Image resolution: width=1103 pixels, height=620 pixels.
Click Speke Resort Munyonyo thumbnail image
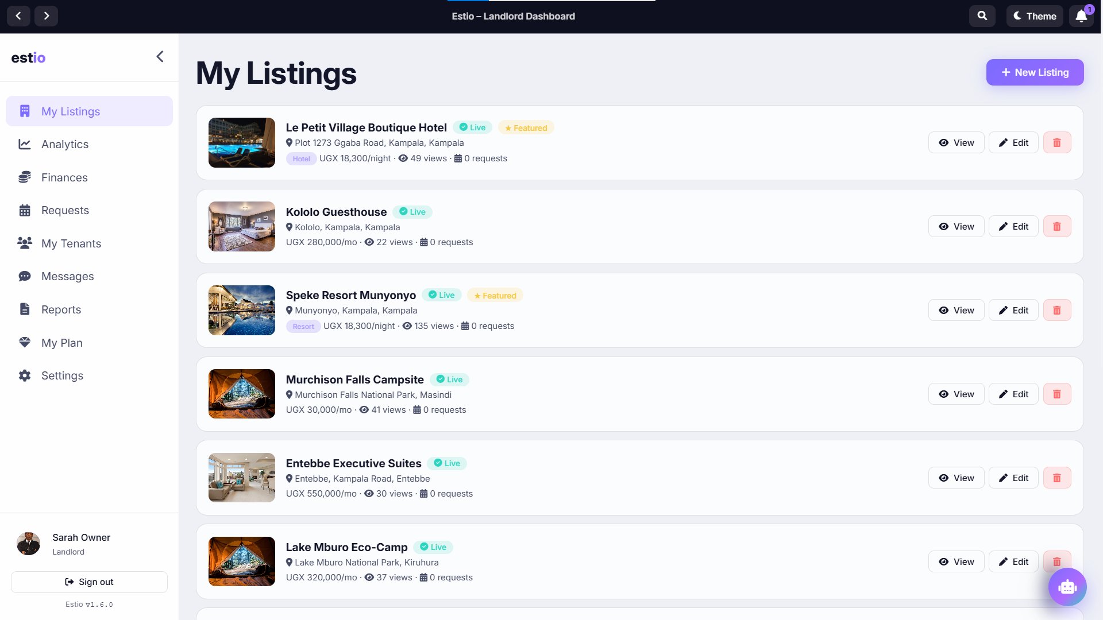[x=242, y=311]
